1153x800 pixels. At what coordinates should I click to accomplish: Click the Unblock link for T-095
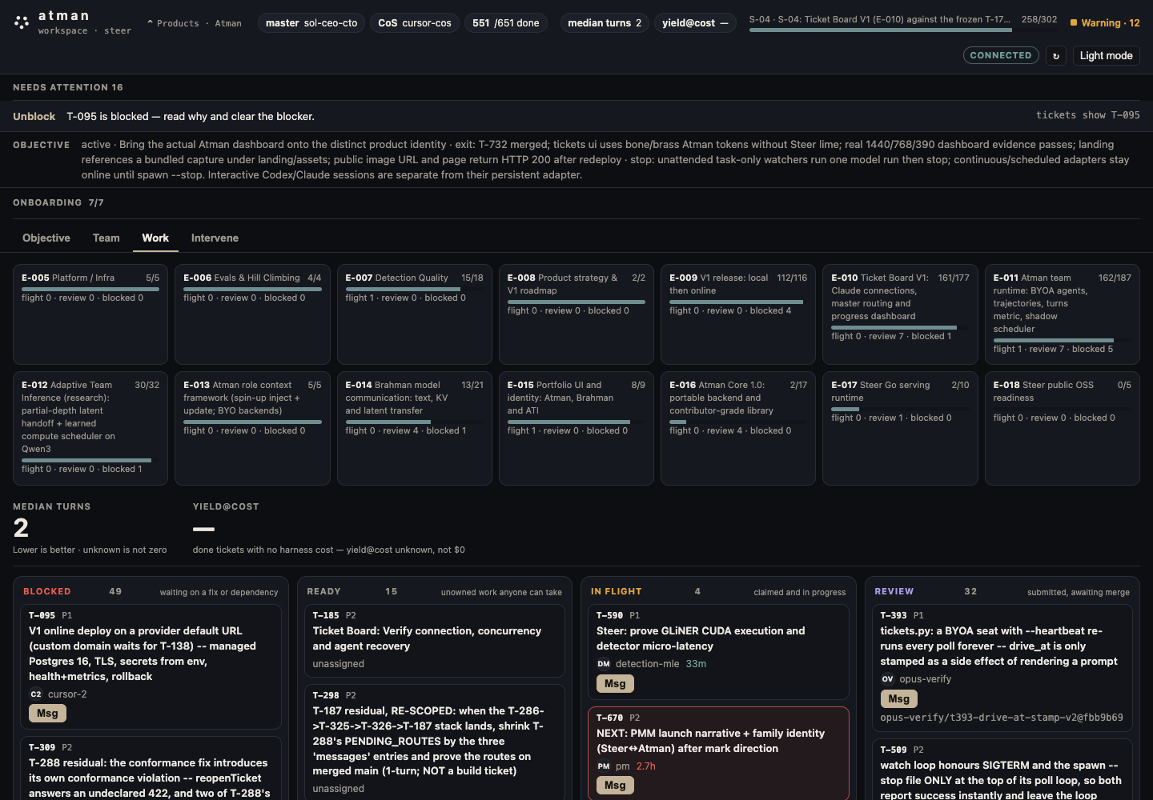click(34, 117)
